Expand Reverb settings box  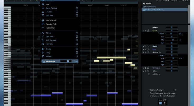77,49
